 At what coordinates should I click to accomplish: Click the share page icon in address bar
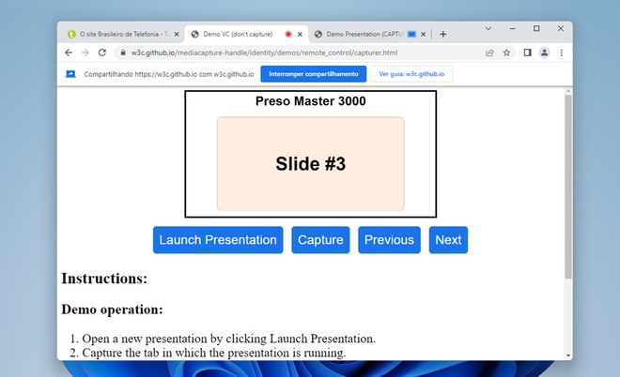[x=489, y=53]
